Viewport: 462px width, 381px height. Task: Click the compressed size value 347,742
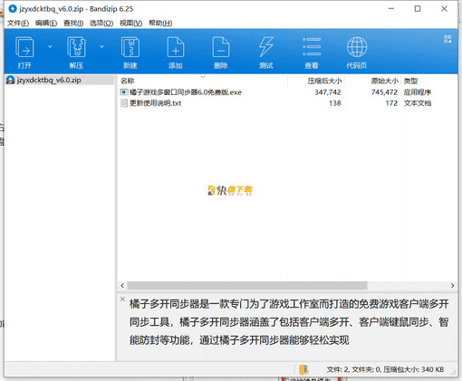coord(328,92)
